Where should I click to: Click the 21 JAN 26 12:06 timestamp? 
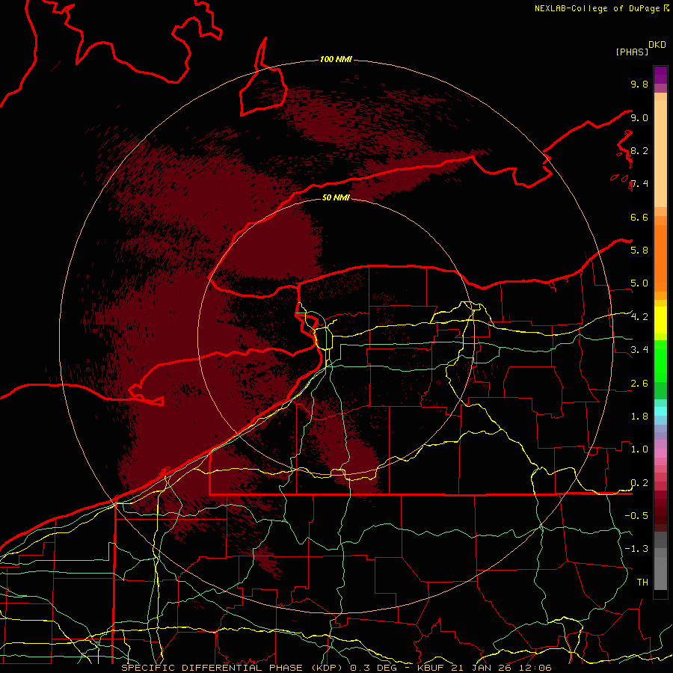click(x=501, y=668)
